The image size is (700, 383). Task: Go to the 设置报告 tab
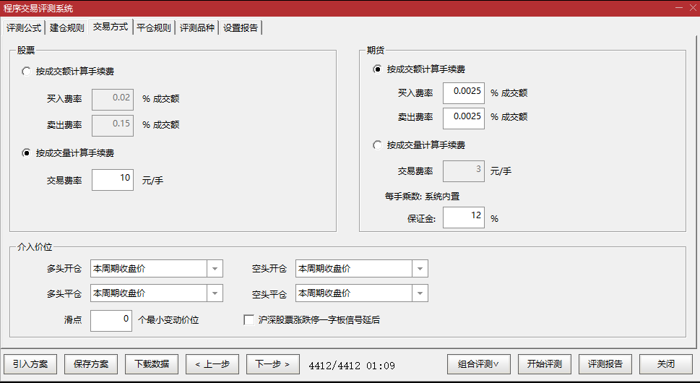pyautogui.click(x=241, y=28)
